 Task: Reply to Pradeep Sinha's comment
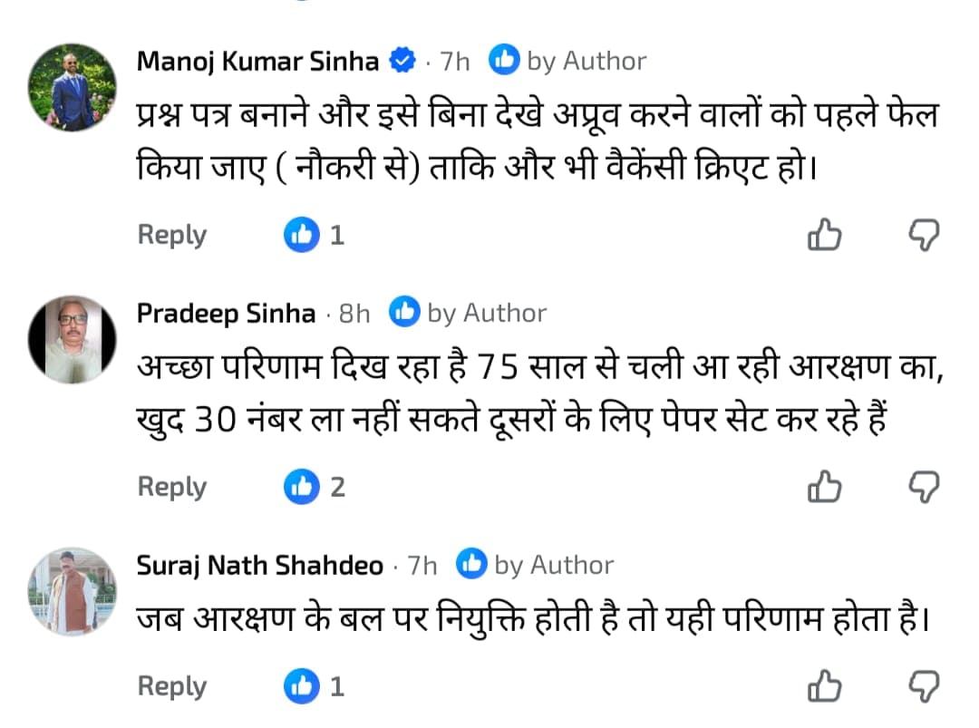(172, 488)
